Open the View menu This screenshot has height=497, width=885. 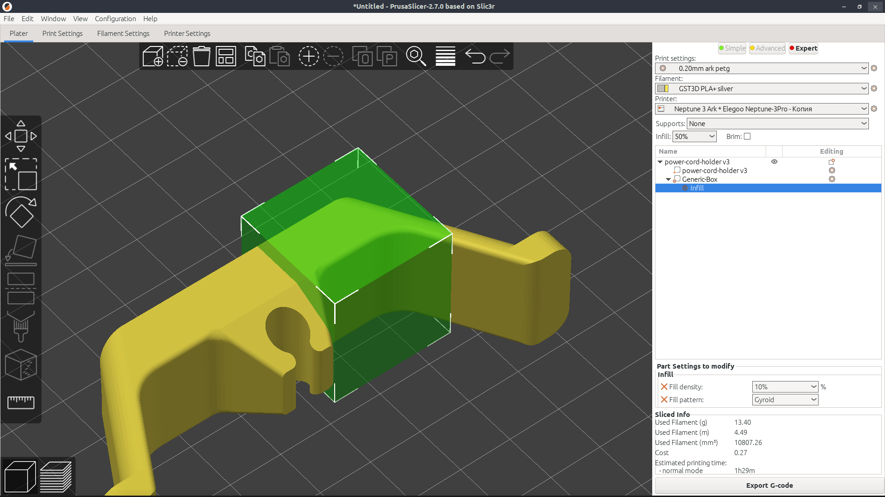click(x=80, y=19)
